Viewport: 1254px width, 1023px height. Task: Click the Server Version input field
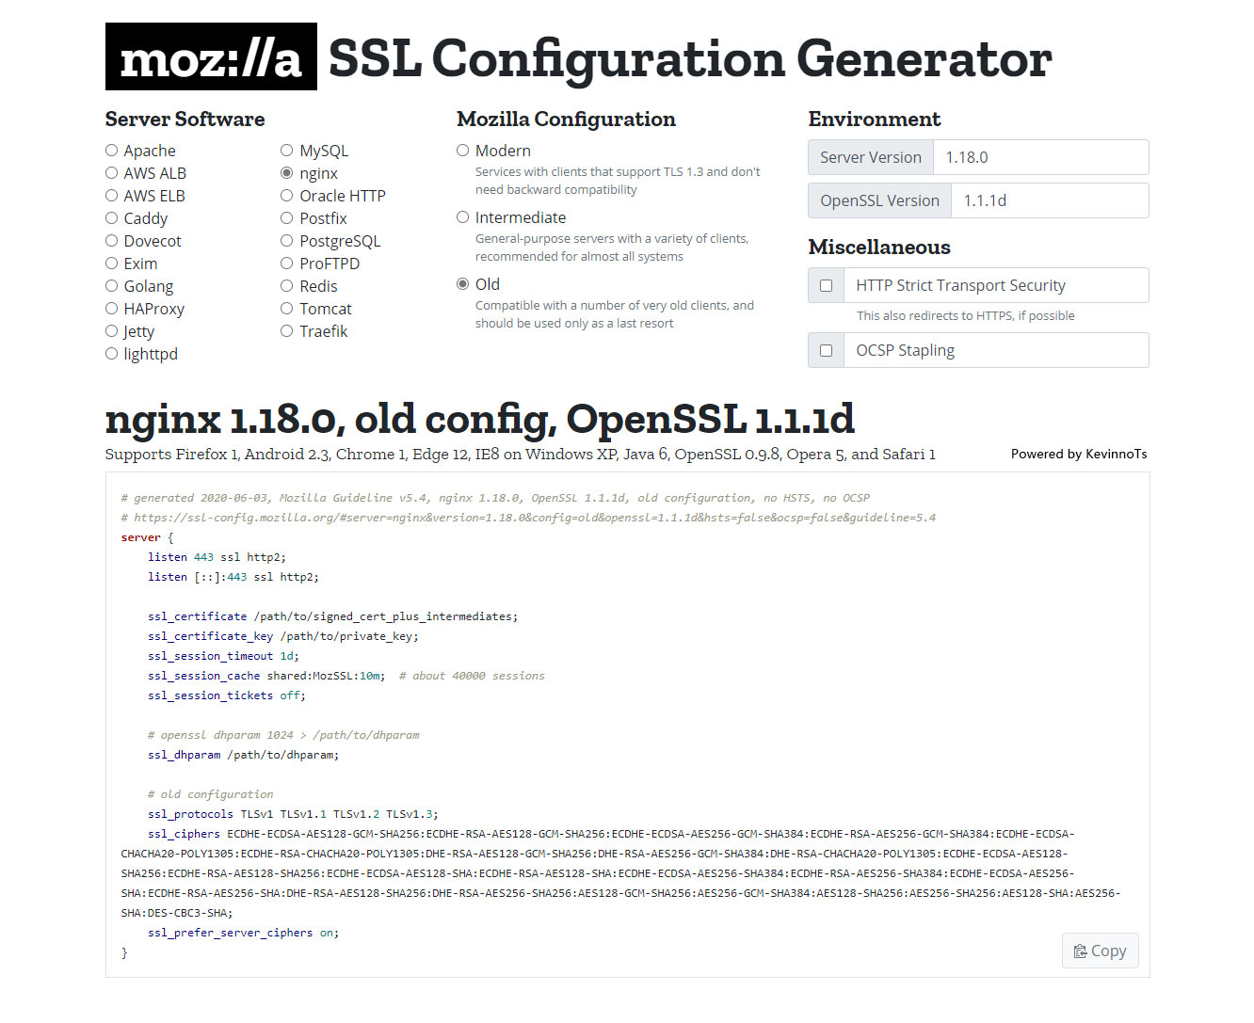tap(1040, 157)
